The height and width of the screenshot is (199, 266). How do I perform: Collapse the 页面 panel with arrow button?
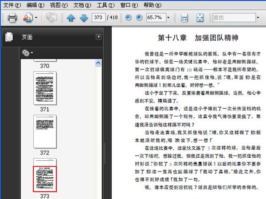pos(98,37)
